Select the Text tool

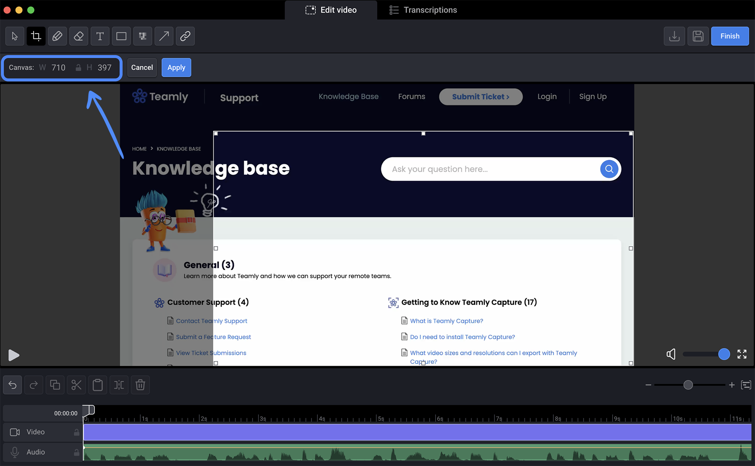pos(100,36)
